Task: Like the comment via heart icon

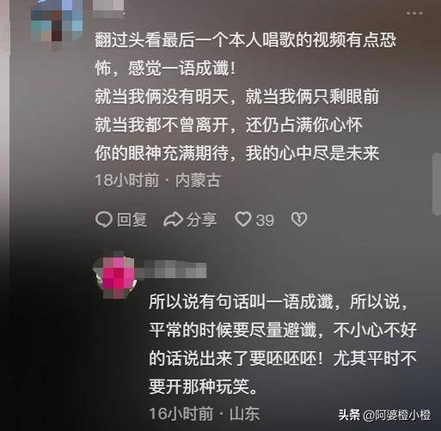Action: (x=243, y=219)
